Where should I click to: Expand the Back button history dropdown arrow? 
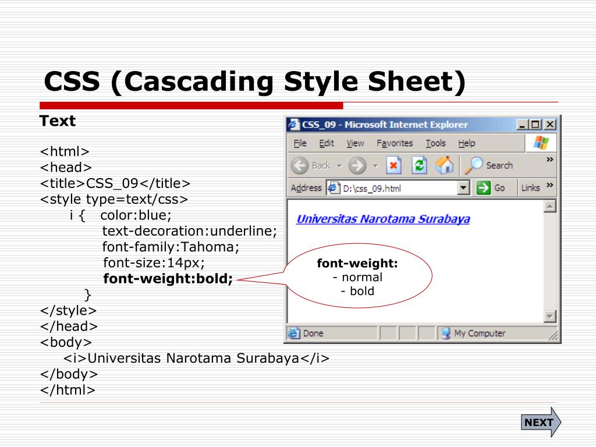[339, 166]
